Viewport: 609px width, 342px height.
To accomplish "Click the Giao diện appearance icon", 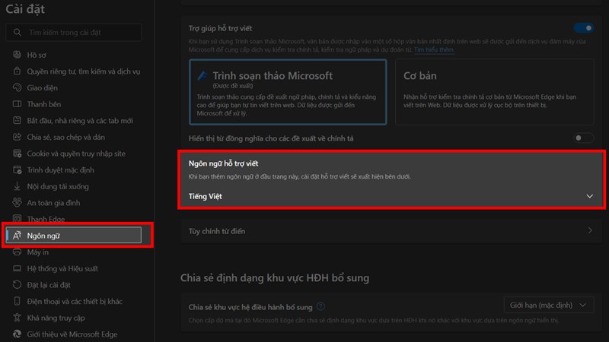I will click(x=17, y=87).
